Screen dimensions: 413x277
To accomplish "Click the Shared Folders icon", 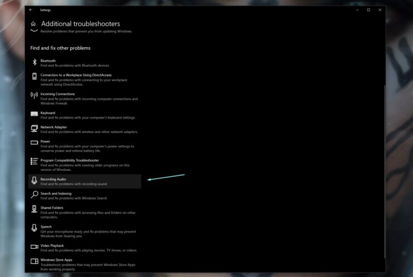I will 34,209.
